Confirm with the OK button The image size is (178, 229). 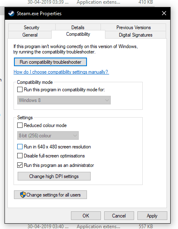(86, 216)
